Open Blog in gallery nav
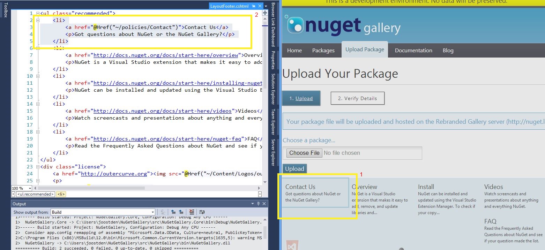 [448, 51]
